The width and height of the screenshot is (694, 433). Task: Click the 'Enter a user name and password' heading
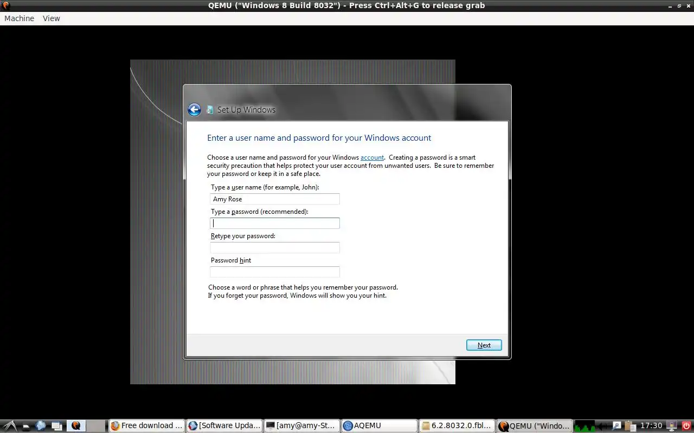tap(319, 138)
